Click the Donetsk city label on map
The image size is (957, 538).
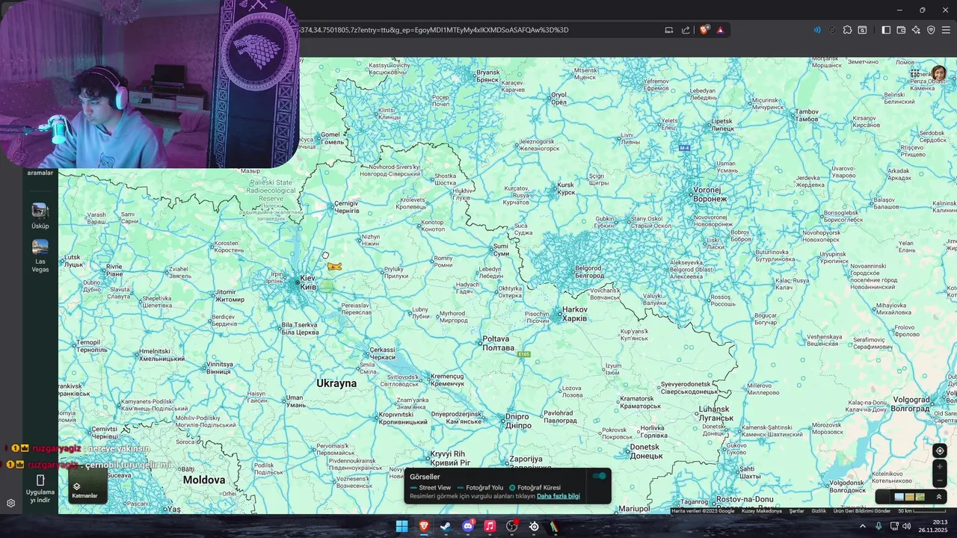(645, 451)
